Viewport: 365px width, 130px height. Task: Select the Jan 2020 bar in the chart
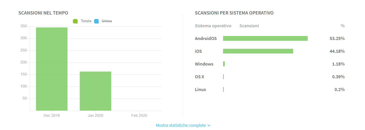click(95, 91)
